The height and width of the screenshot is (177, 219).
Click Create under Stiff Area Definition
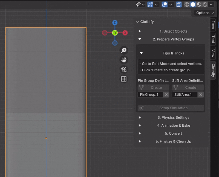tap(188, 88)
